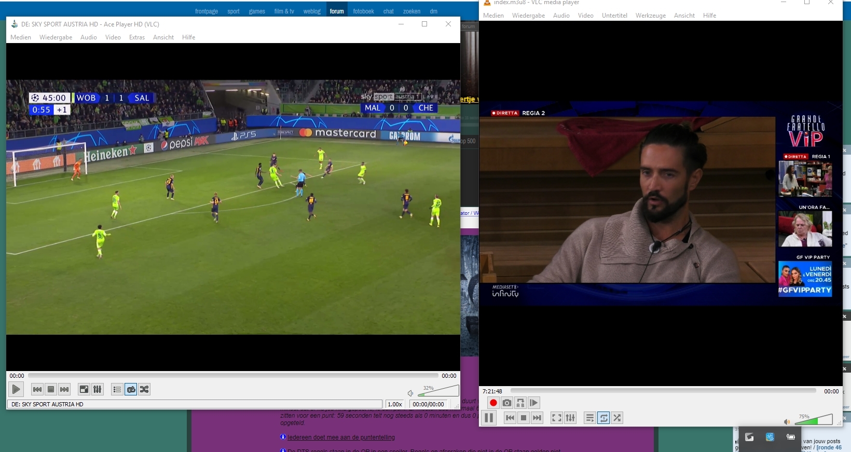Click the 1.00x playback speed field
Image resolution: width=851 pixels, height=452 pixels.
pyautogui.click(x=395, y=404)
